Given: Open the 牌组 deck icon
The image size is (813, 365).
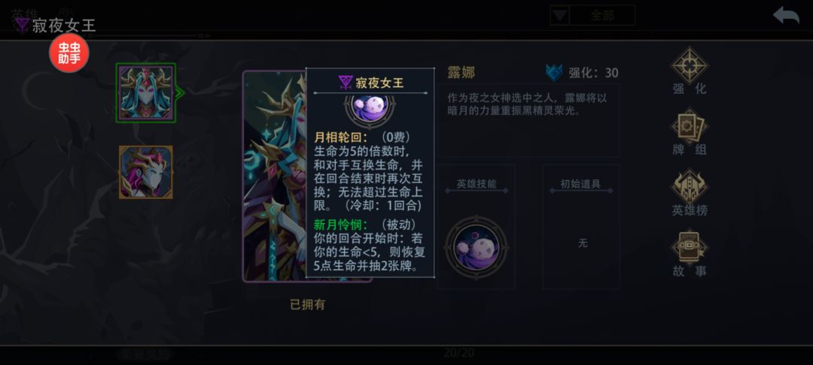Looking at the screenshot, I should (x=690, y=126).
